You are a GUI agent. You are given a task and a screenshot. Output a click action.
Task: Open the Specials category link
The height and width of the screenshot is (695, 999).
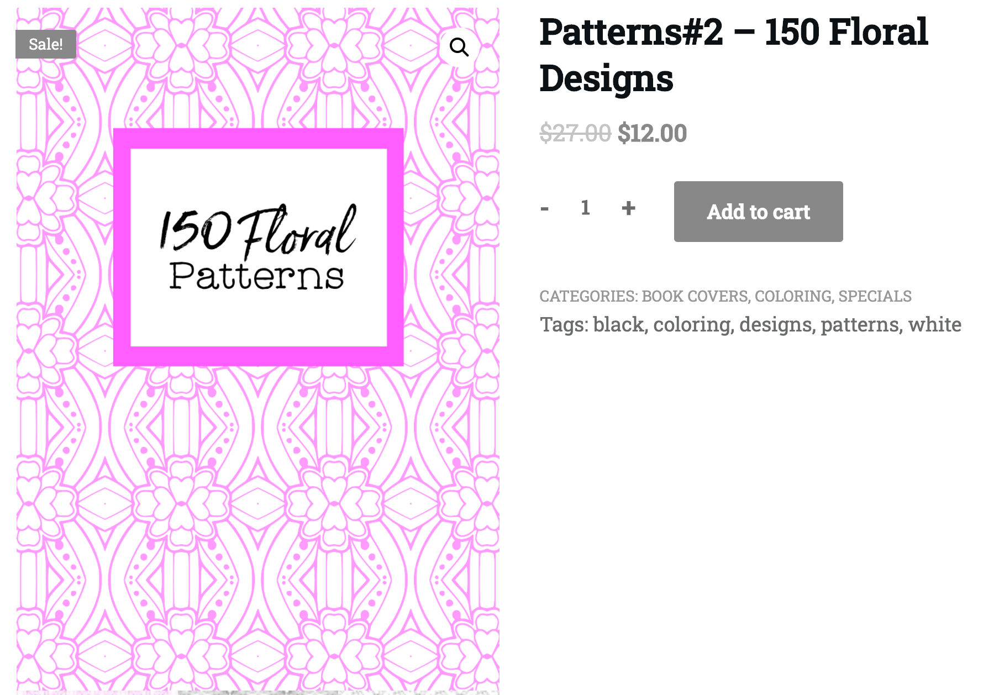[x=875, y=296]
